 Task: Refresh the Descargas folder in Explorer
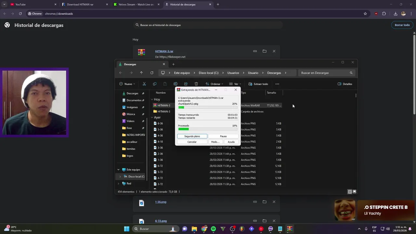[152, 73]
